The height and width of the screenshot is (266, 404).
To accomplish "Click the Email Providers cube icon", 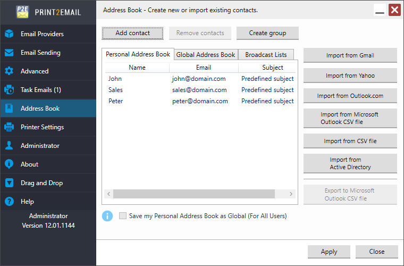I will coord(9,34).
